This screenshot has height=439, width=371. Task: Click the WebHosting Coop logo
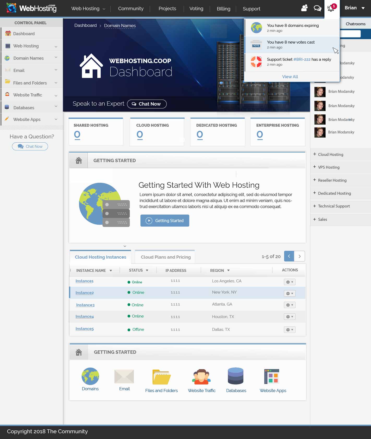click(31, 8)
